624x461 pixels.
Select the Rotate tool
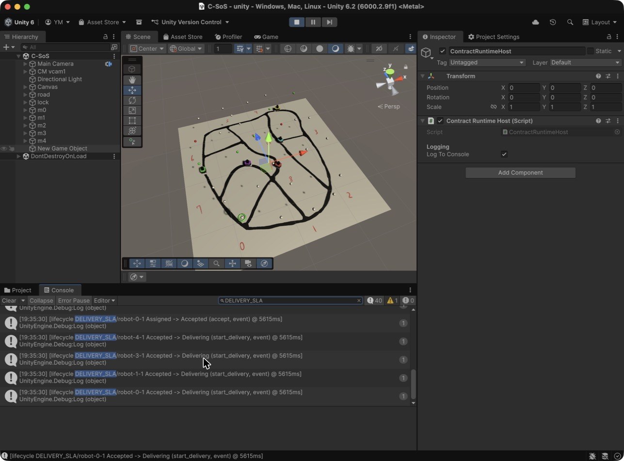[x=132, y=100]
